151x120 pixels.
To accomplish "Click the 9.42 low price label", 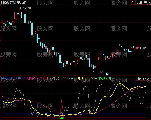I will [100, 72].
